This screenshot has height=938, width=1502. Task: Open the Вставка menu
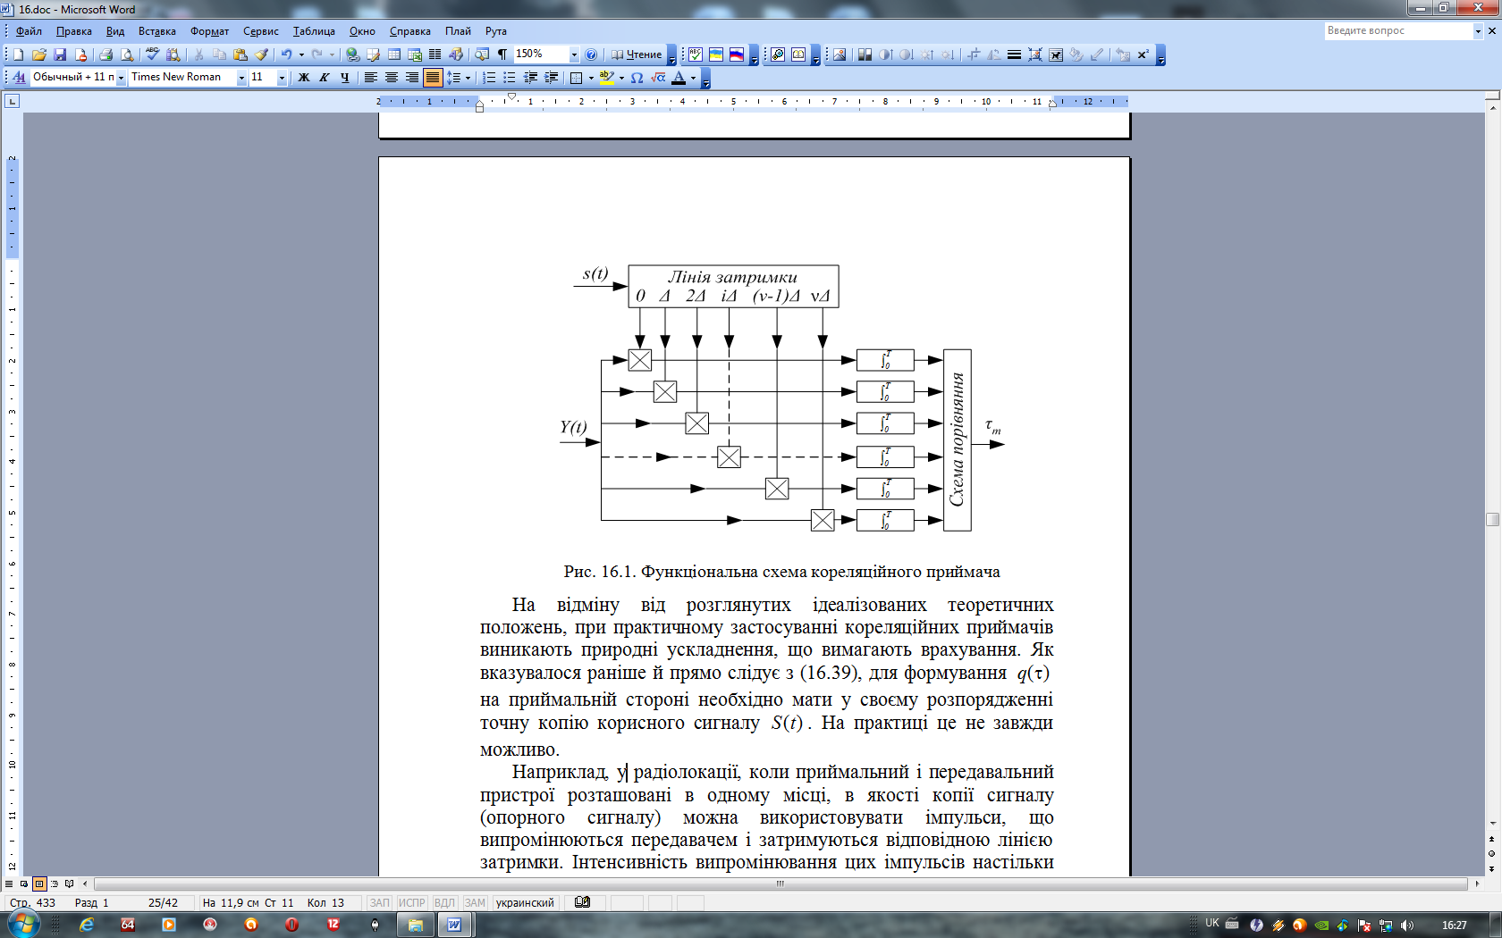point(157,31)
